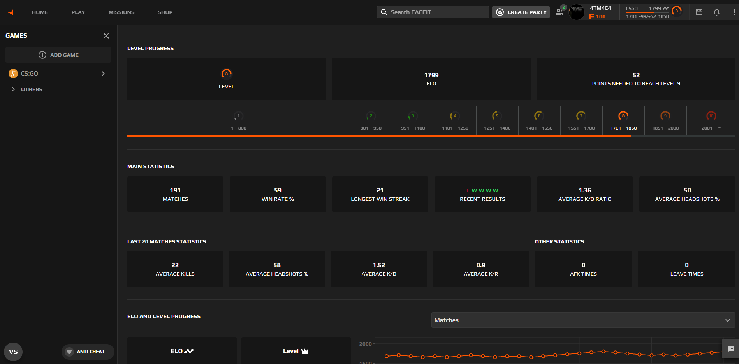Open the three-dot options menu
Viewport: 739px width, 364px height.
734,12
